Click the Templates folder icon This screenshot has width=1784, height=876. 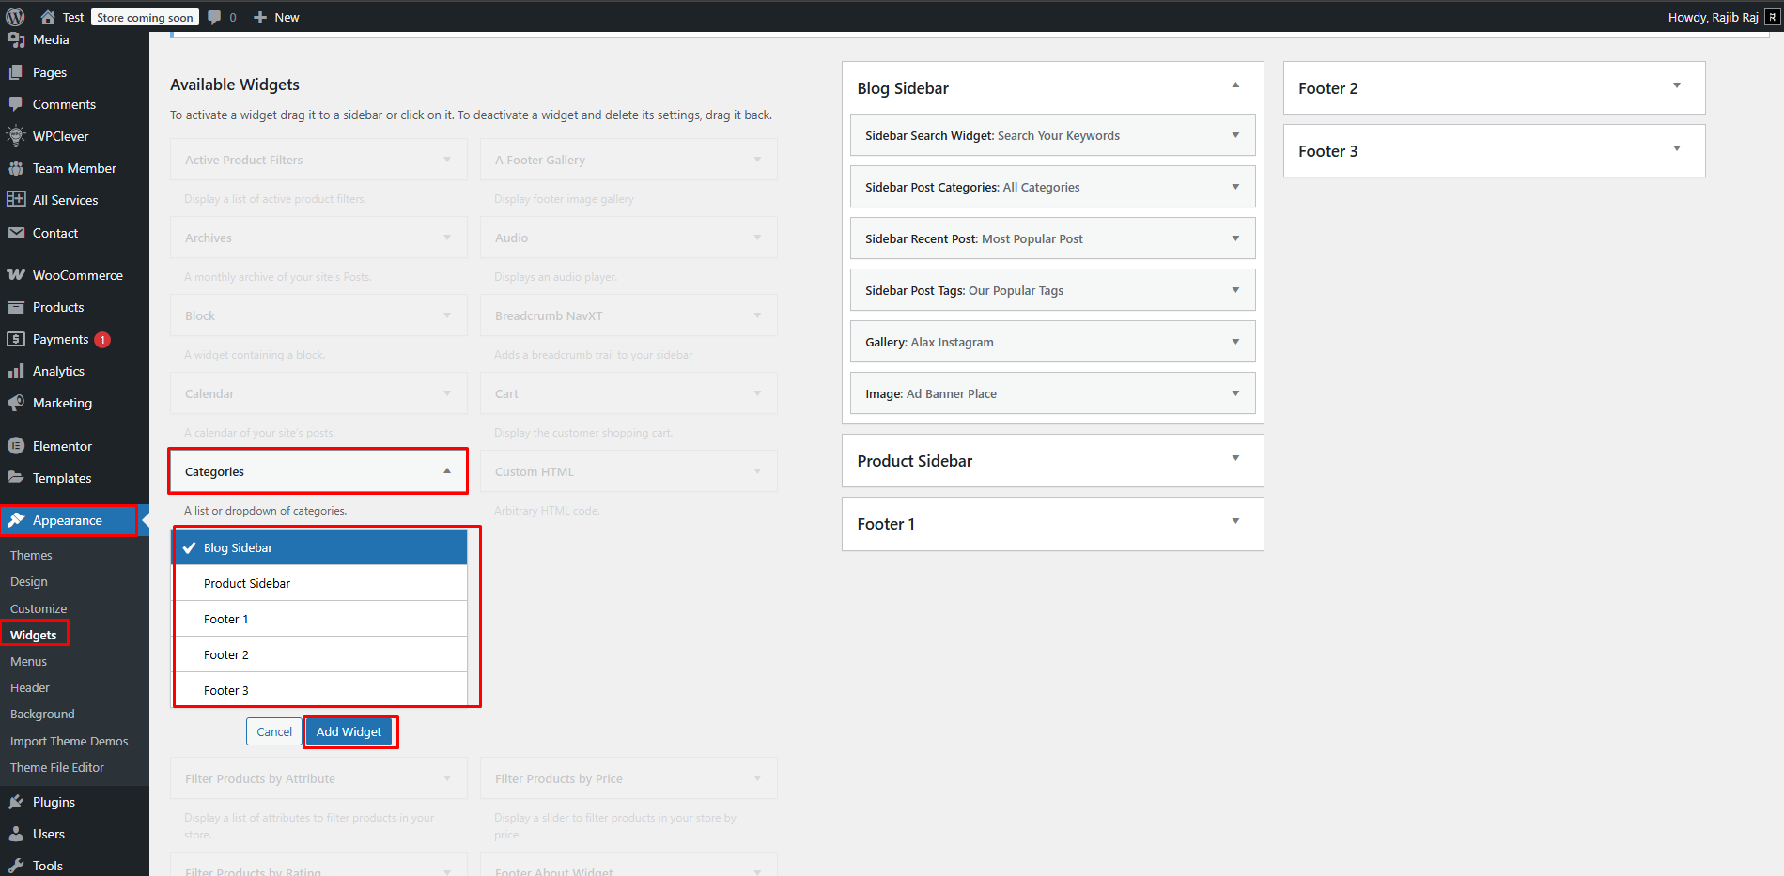click(x=16, y=478)
